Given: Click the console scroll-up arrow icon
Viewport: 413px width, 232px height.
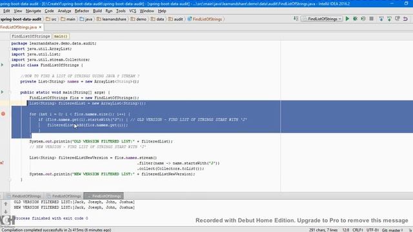Looking at the screenshot, I should click(6, 204).
